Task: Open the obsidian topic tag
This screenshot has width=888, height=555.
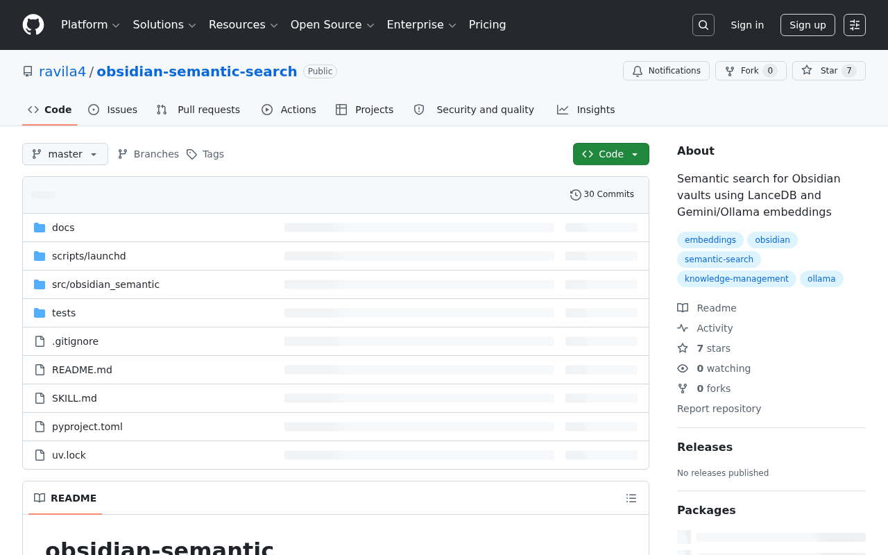Action: pyautogui.click(x=772, y=240)
